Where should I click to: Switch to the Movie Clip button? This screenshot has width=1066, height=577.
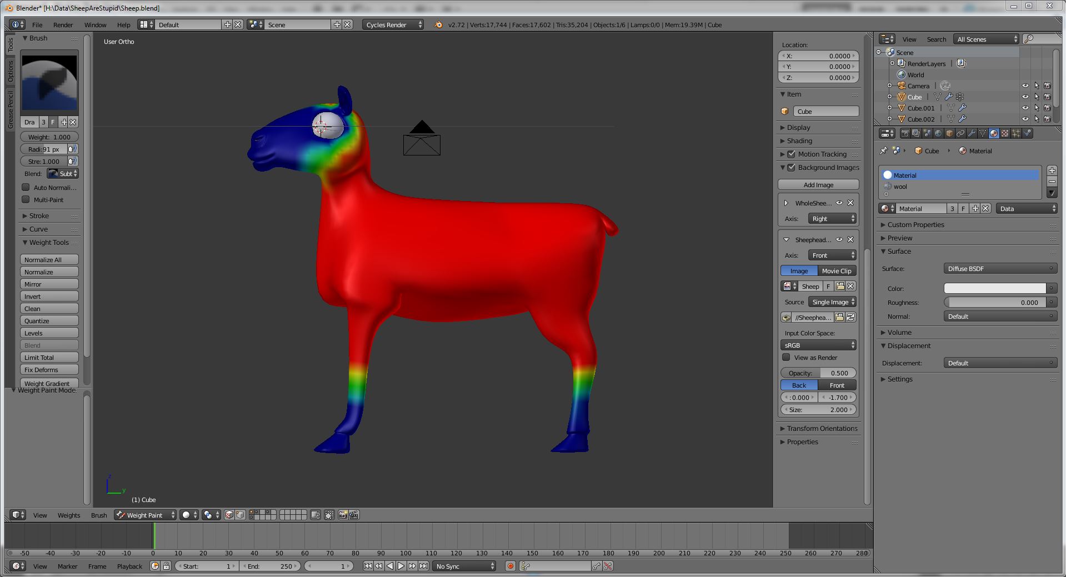coord(837,270)
